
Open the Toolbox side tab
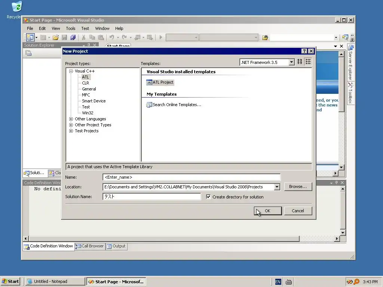coord(351,93)
